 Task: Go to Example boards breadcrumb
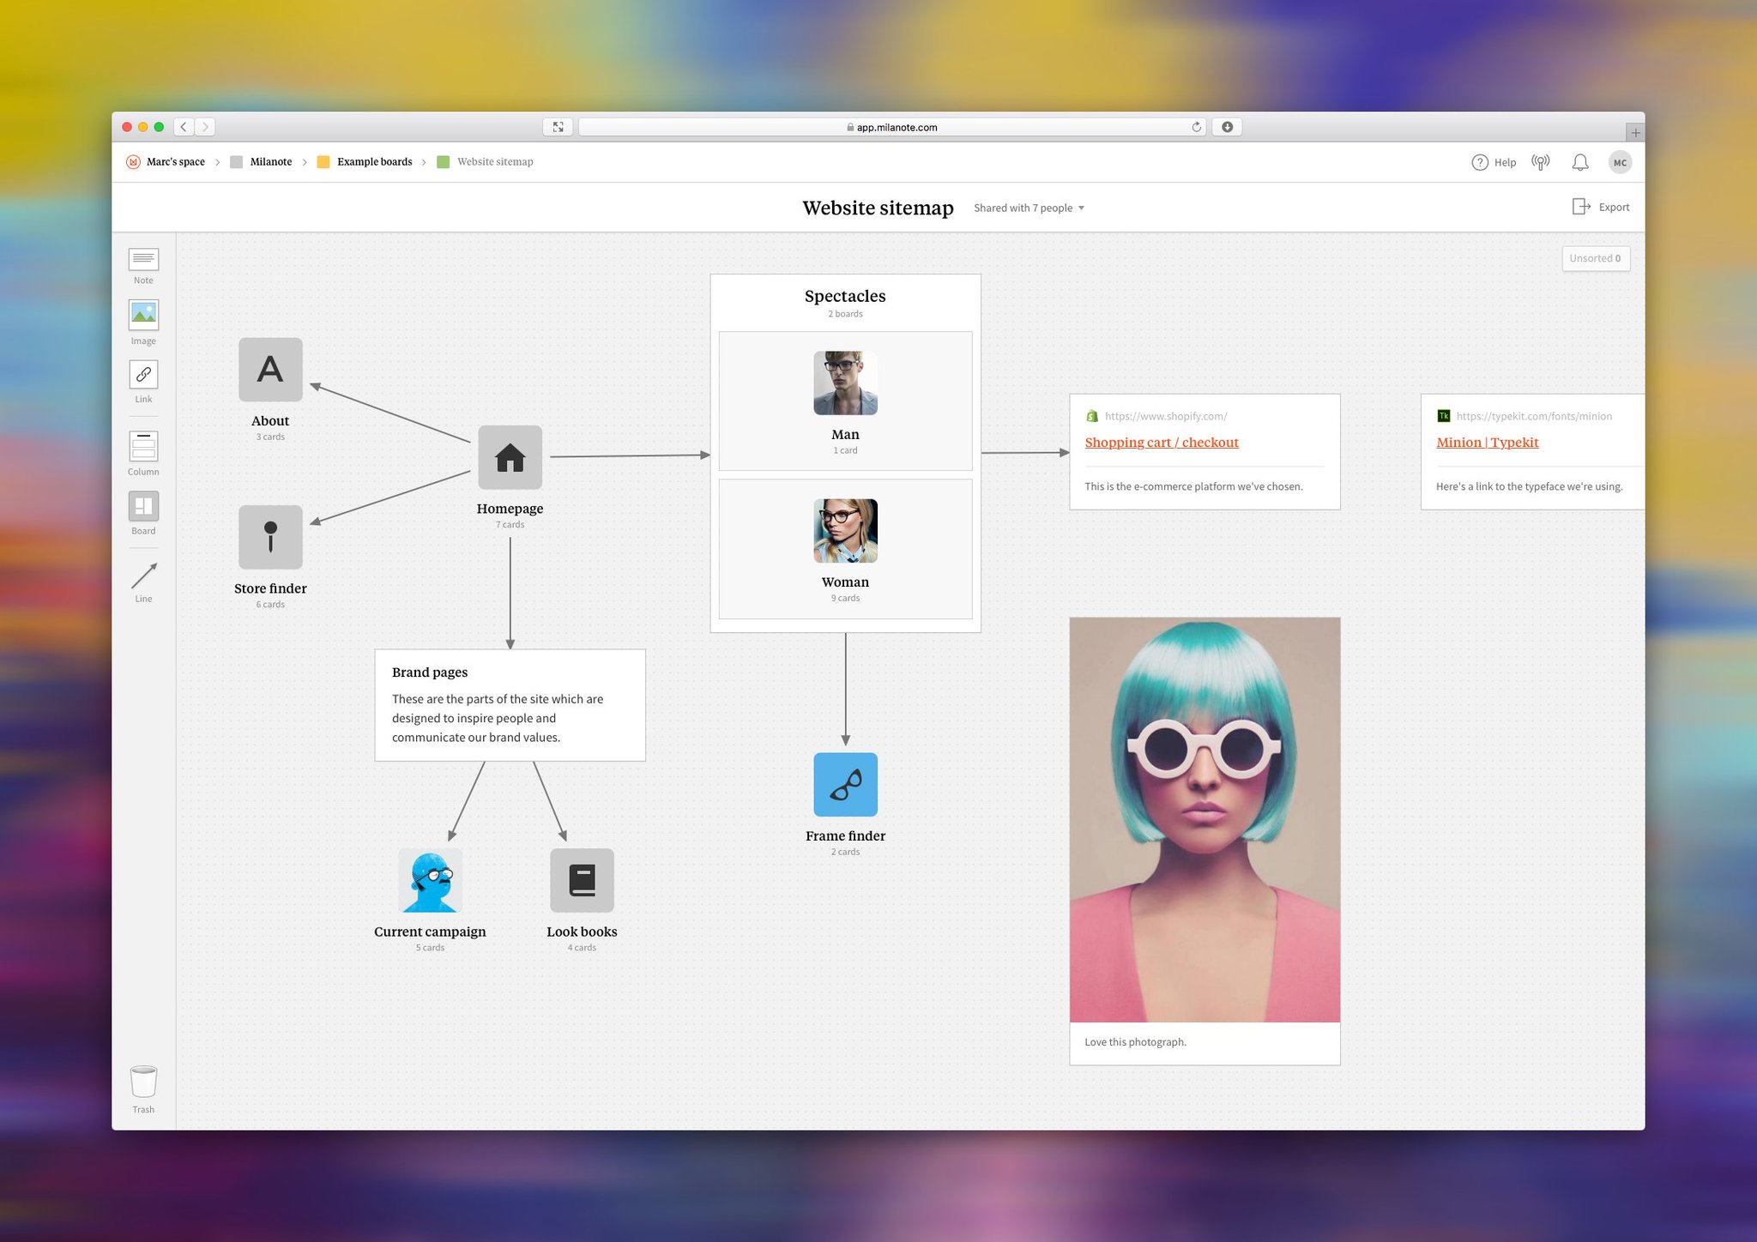pyautogui.click(x=374, y=161)
